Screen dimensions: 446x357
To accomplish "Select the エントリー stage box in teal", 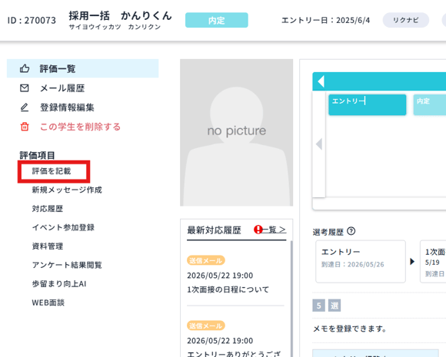I will coord(368,105).
